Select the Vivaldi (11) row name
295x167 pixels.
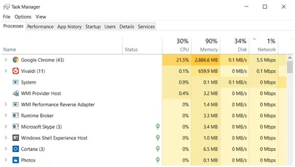pos(33,71)
